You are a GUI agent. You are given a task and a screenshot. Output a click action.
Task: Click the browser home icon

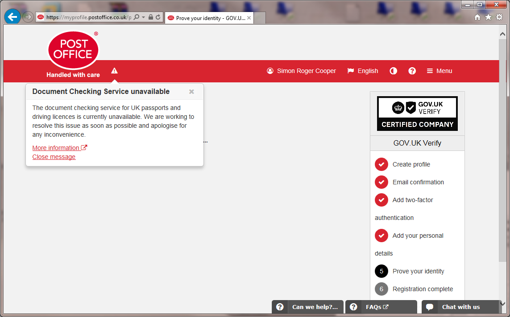[477, 17]
